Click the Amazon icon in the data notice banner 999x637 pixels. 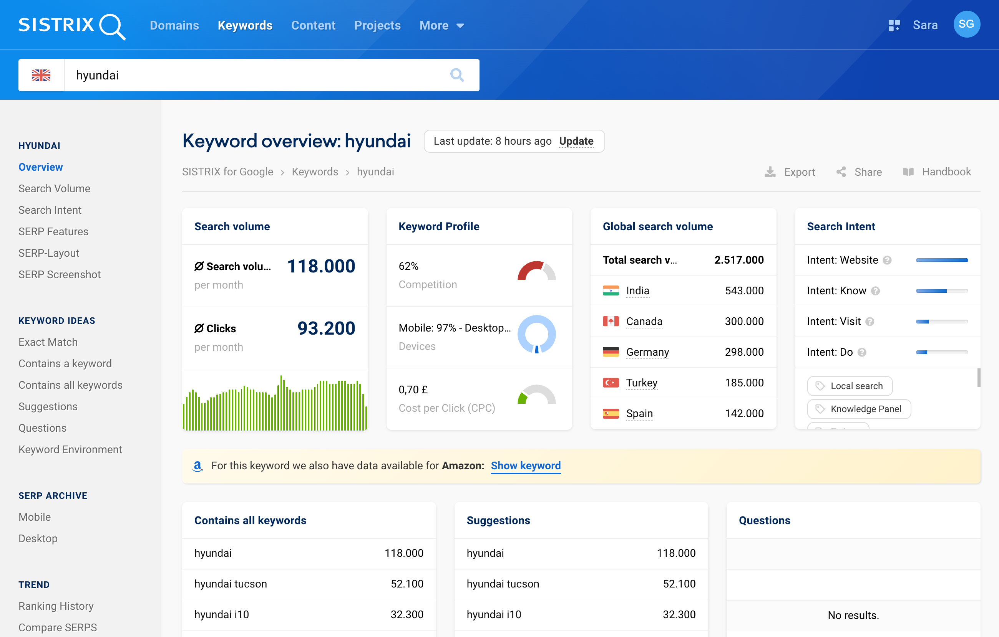point(198,466)
